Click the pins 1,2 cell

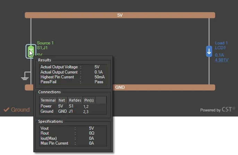[86, 106]
